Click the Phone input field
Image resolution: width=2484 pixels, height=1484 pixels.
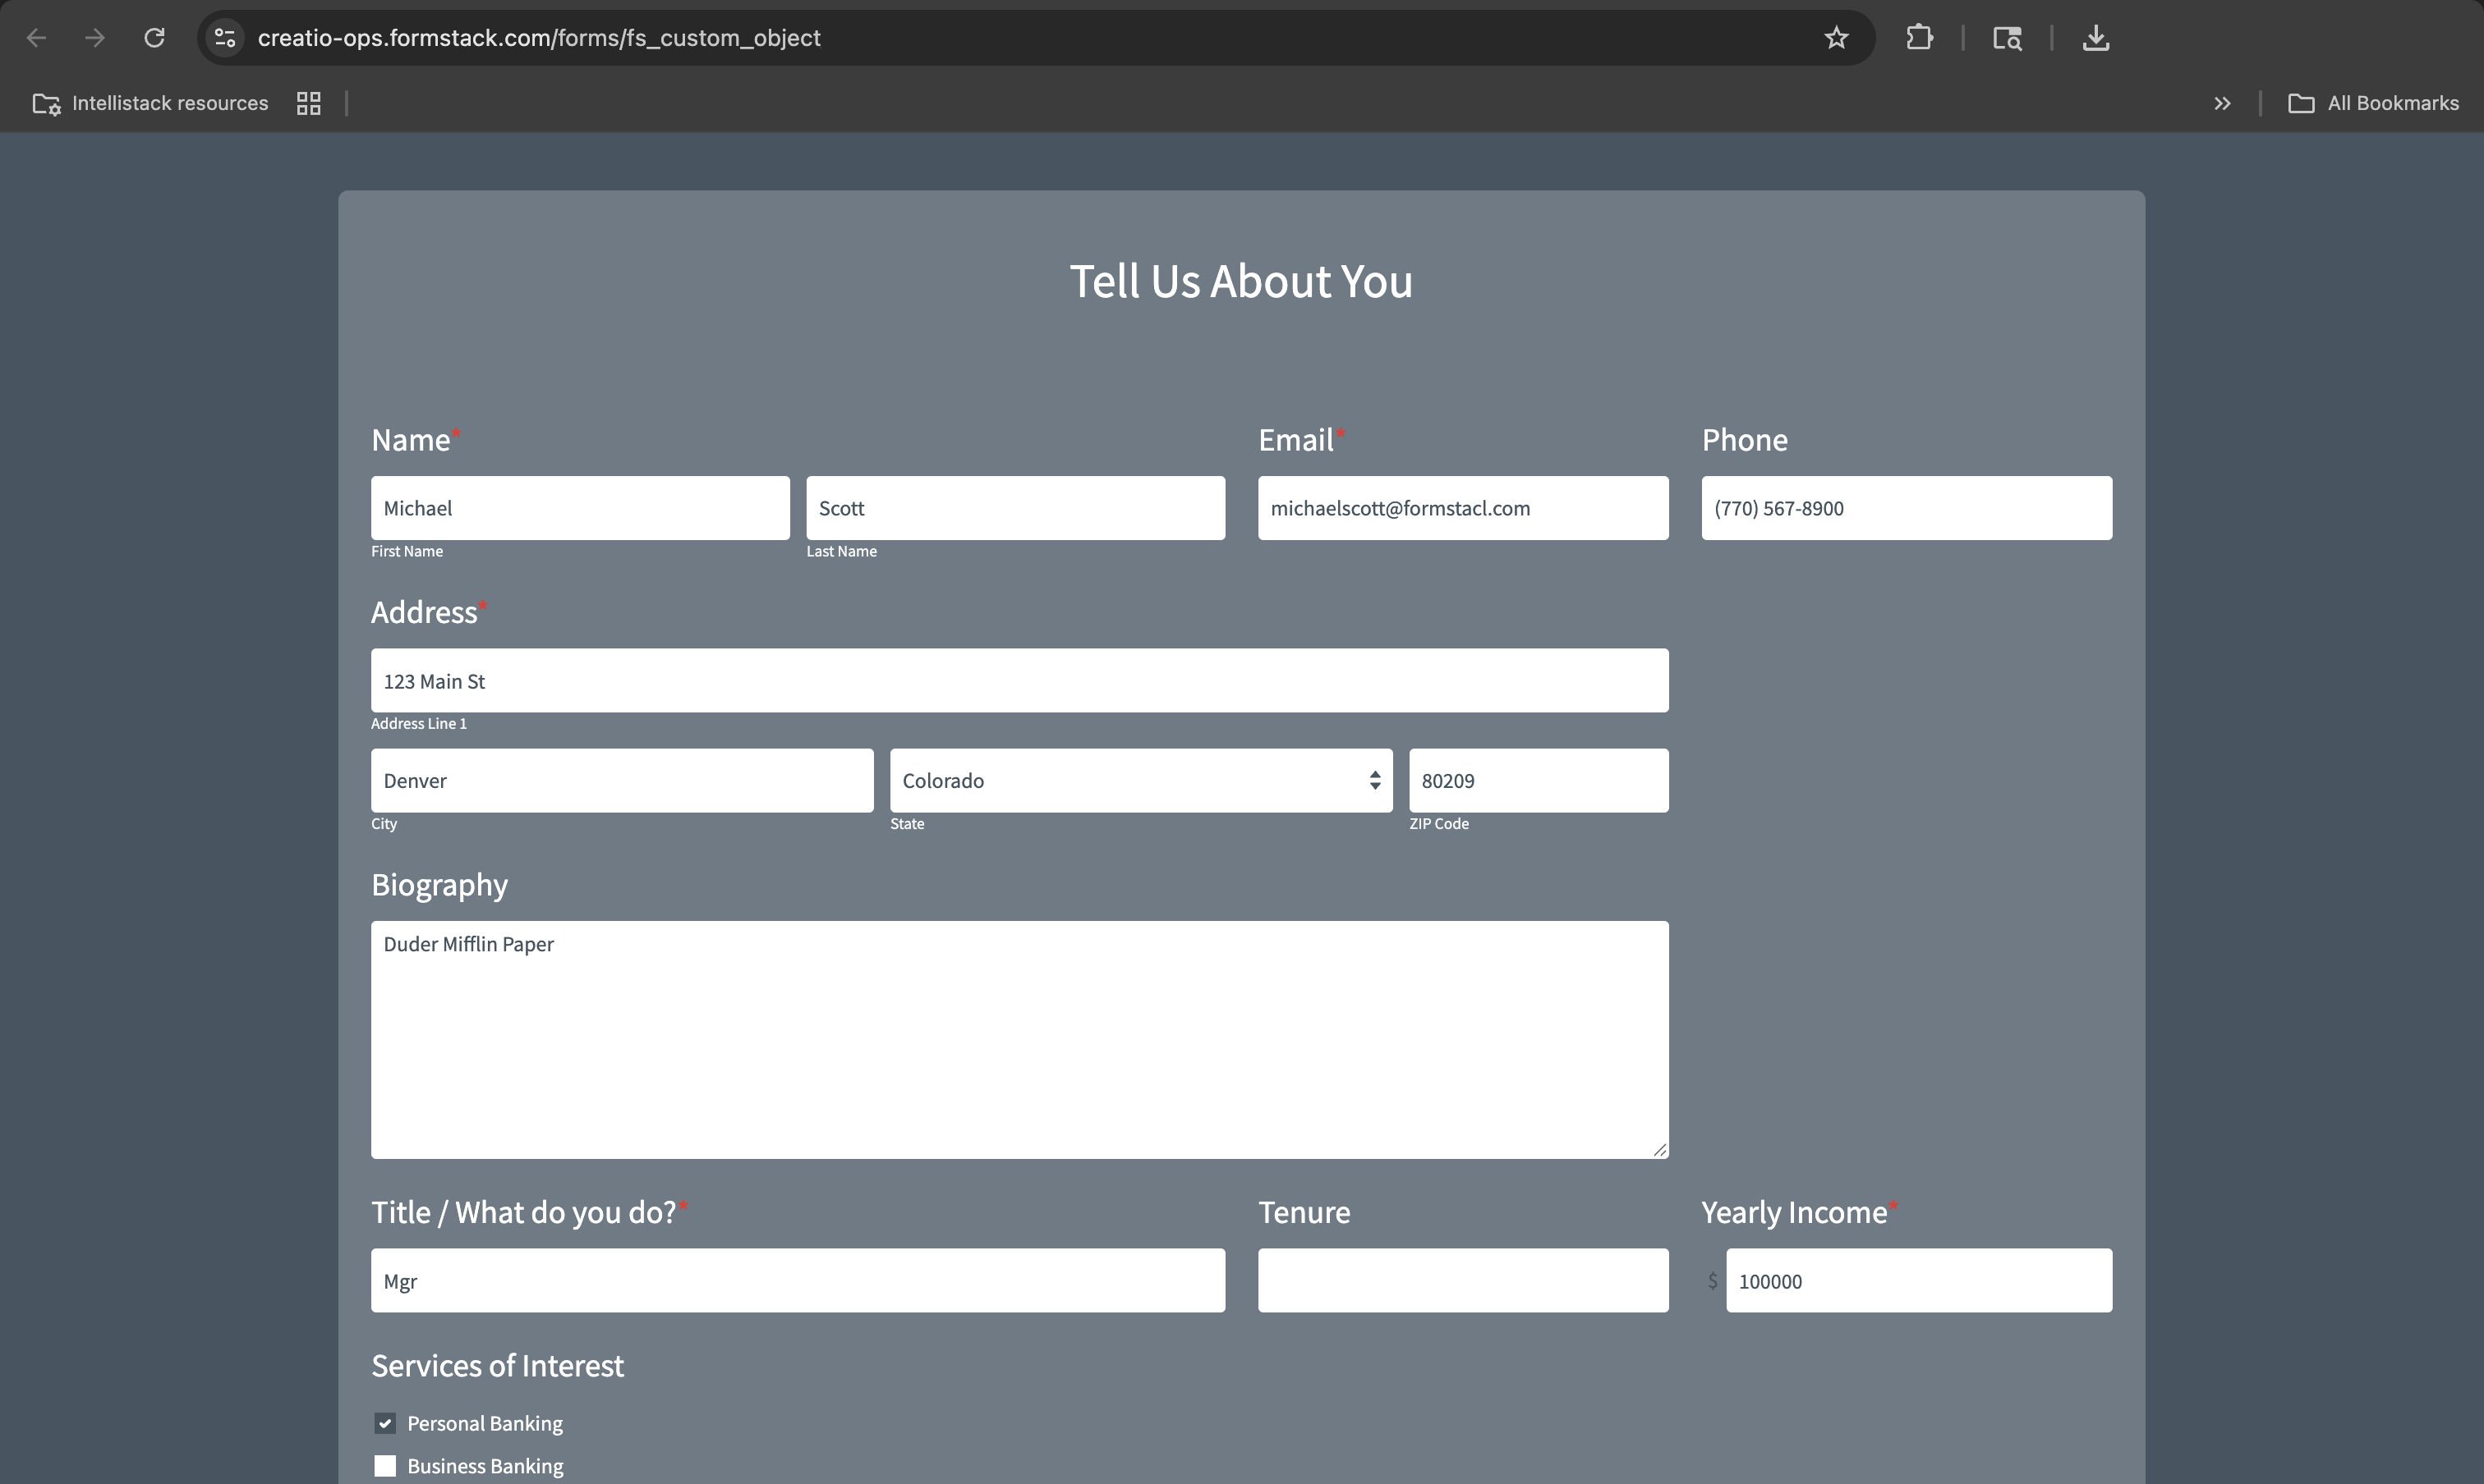pyautogui.click(x=1907, y=508)
